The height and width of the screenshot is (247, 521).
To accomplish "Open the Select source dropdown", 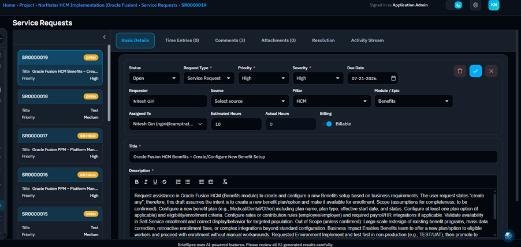I will (x=250, y=101).
